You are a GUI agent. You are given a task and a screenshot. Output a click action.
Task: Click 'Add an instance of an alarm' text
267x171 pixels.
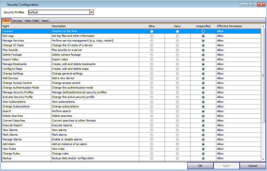(x=70, y=144)
